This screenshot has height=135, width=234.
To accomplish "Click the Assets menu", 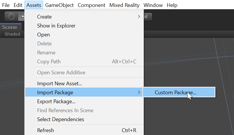I will point(34,5).
